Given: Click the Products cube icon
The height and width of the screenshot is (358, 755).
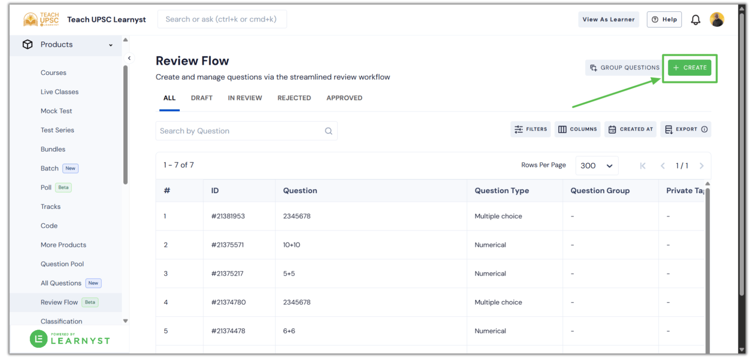Looking at the screenshot, I should coord(27,45).
